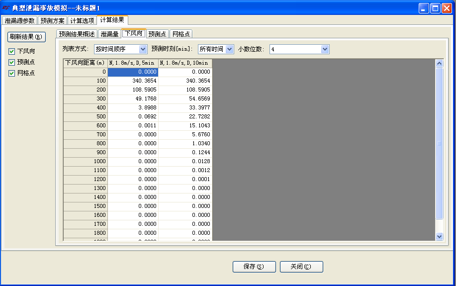Toggle the 预测点 checkbox
This screenshot has width=456, height=286.
coord(11,62)
